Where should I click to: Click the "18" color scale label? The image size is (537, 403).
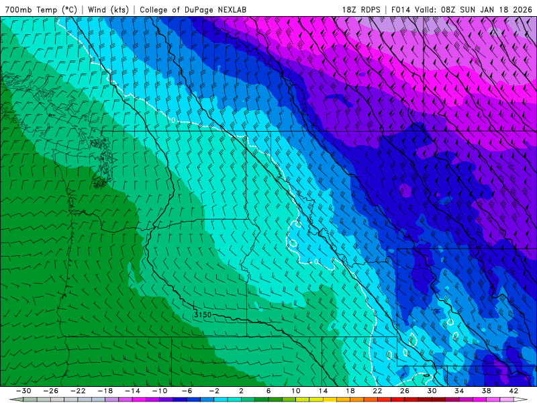click(350, 391)
